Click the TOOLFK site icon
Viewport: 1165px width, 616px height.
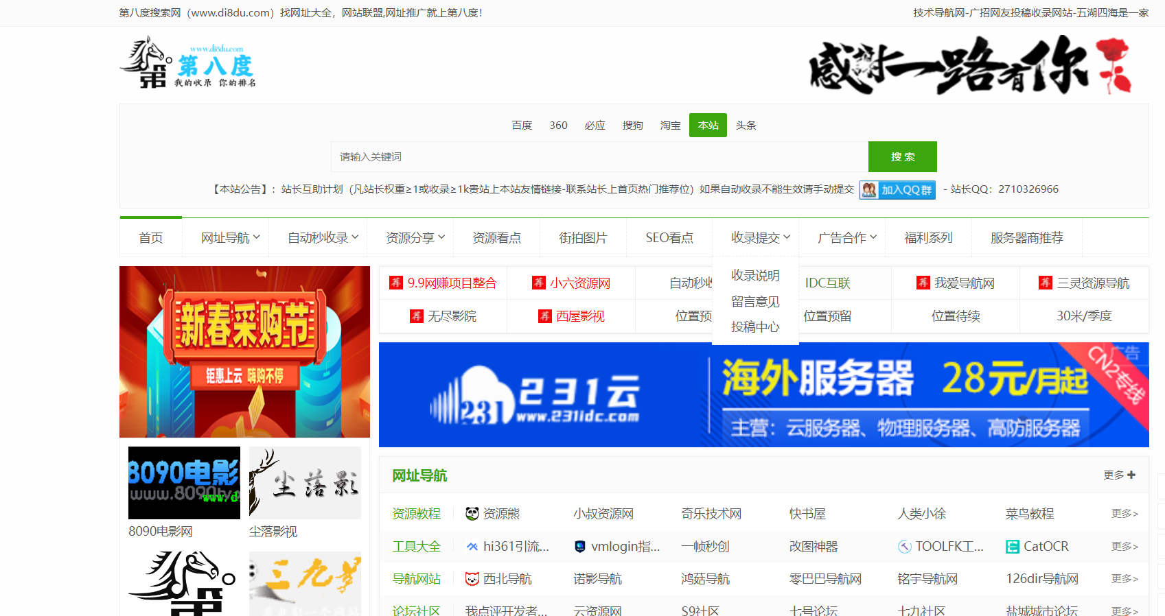(x=905, y=546)
